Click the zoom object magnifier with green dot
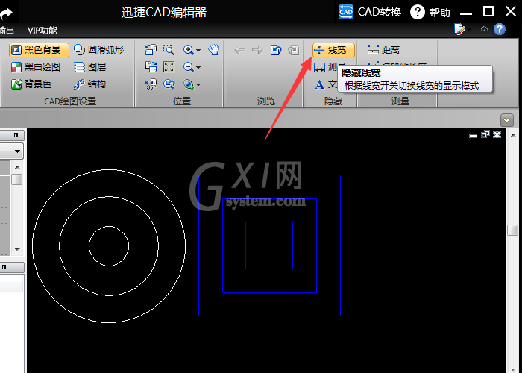The height and width of the screenshot is (373, 522). click(x=189, y=84)
